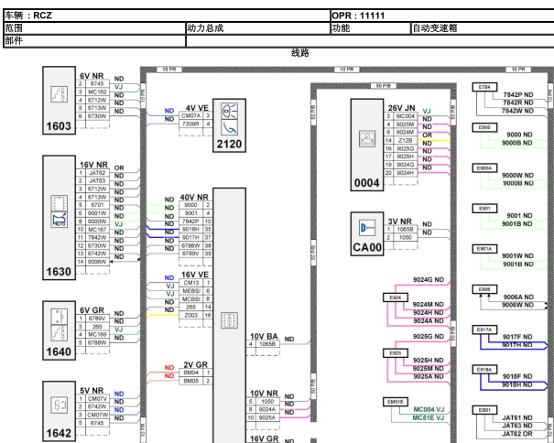
Task: Click the green MC004 VJ wire label
Action: [x=429, y=410]
